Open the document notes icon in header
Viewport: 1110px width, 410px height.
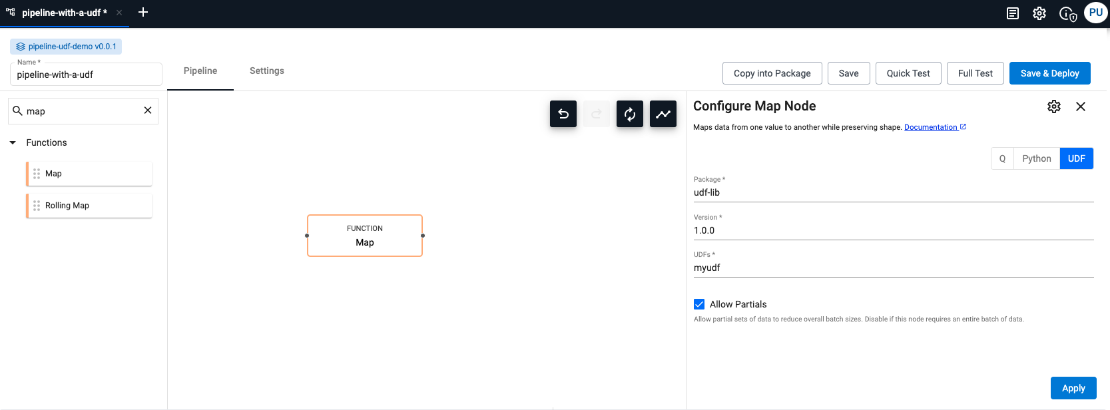coord(1012,13)
